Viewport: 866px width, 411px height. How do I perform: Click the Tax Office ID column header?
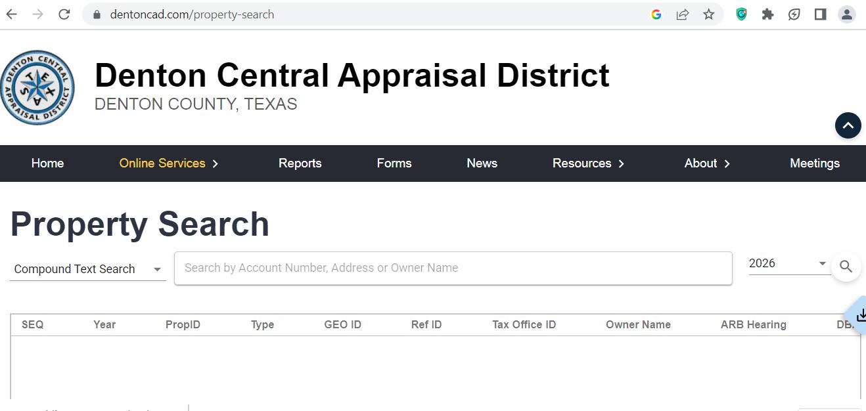pos(524,324)
